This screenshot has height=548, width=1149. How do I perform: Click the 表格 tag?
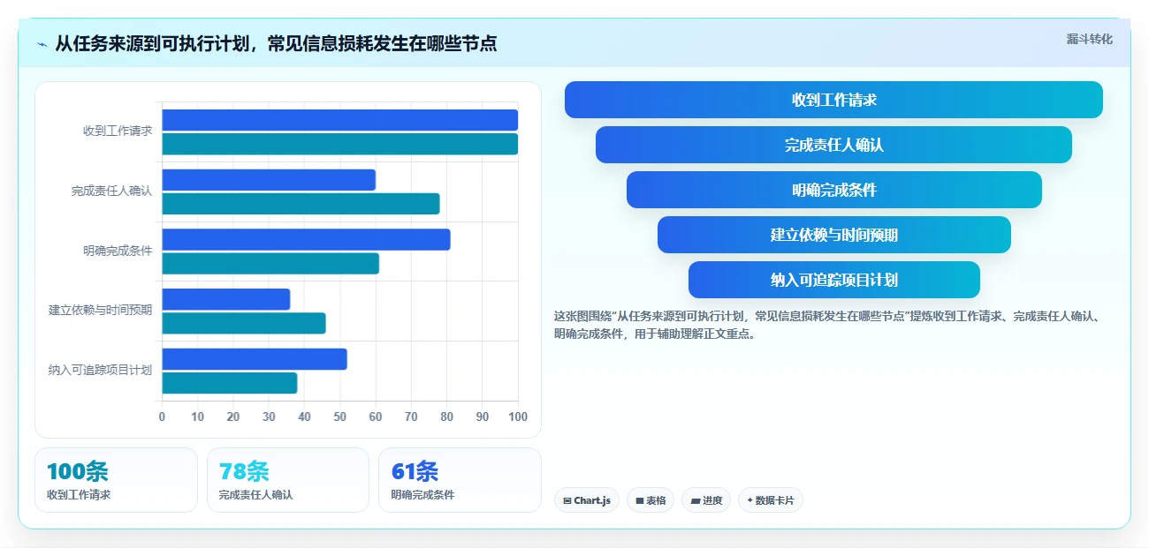pyautogui.click(x=651, y=500)
